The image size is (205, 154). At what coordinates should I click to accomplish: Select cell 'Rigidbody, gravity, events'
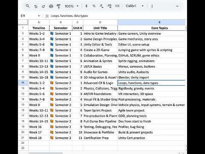pos(151,89)
